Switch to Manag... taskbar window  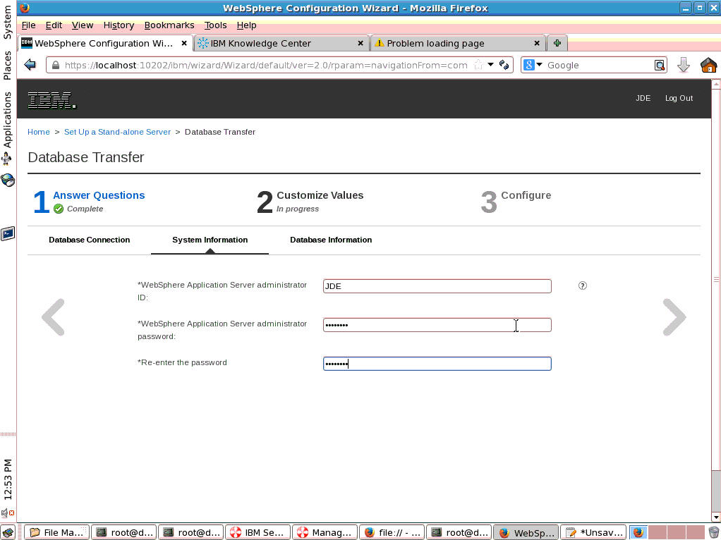click(x=325, y=532)
